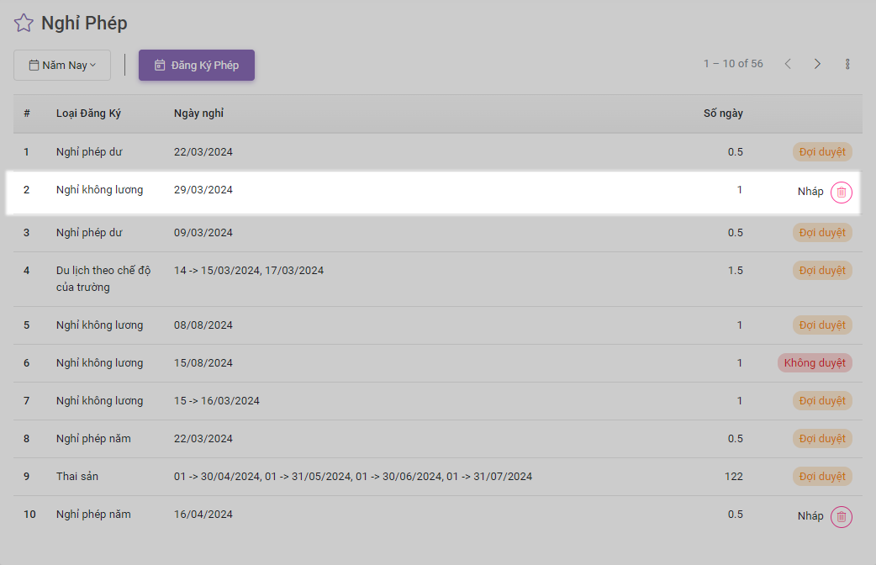The height and width of the screenshot is (565, 876).
Task: Click the Đợi duyệt badge for Thai sản row
Action: pyautogui.click(x=822, y=477)
